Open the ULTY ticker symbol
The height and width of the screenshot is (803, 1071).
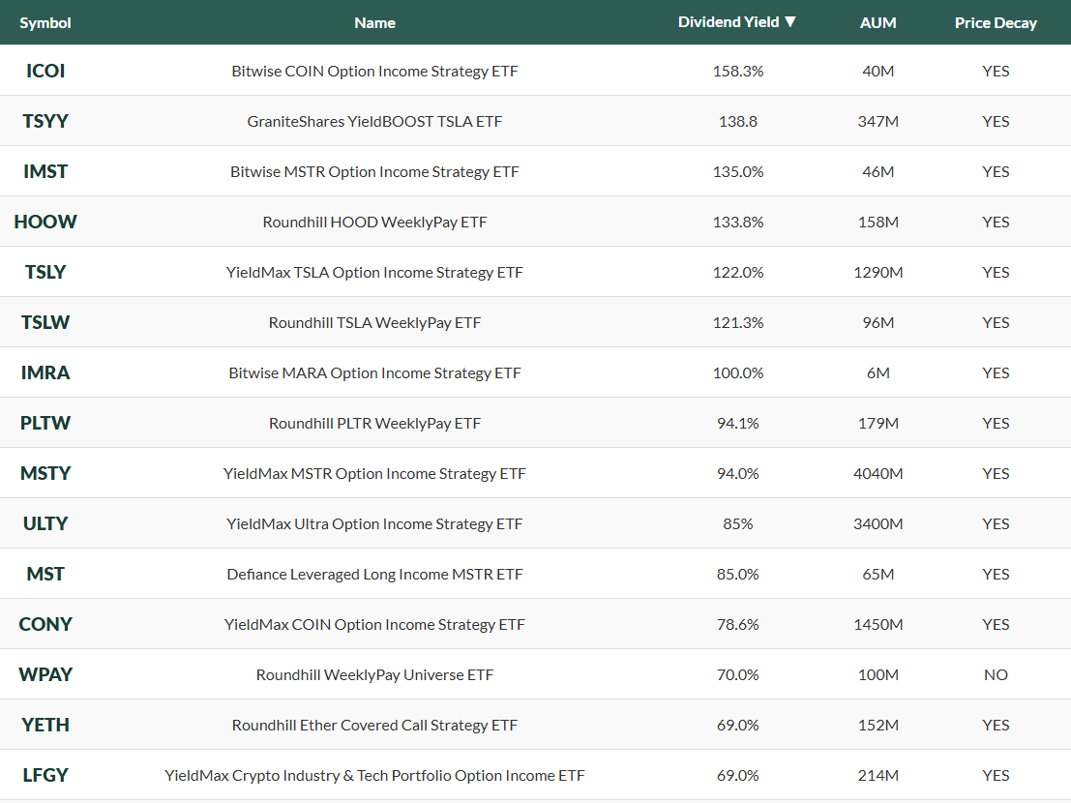pyautogui.click(x=45, y=523)
